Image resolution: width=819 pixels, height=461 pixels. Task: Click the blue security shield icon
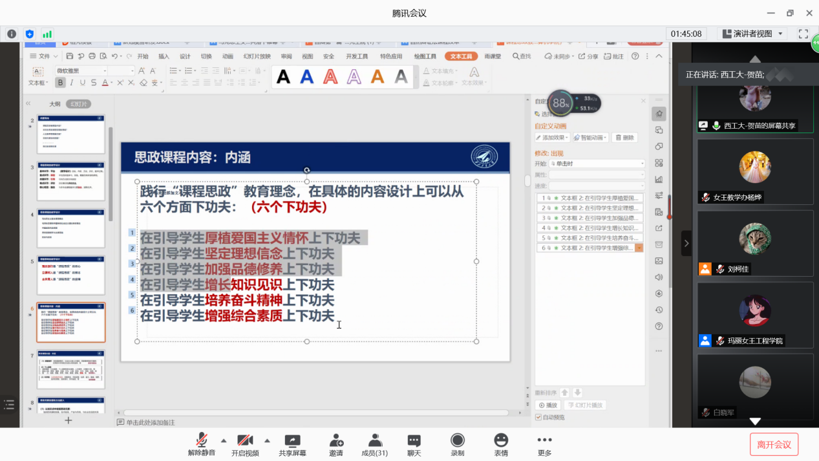[29, 34]
